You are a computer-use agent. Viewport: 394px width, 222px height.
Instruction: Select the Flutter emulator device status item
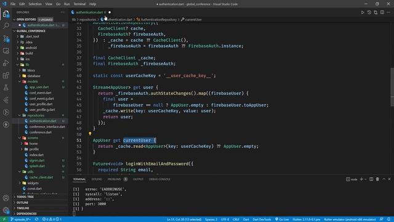350,220
